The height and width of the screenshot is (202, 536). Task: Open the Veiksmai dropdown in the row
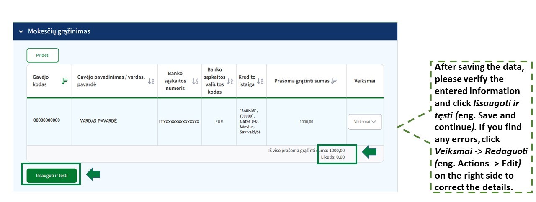(365, 122)
